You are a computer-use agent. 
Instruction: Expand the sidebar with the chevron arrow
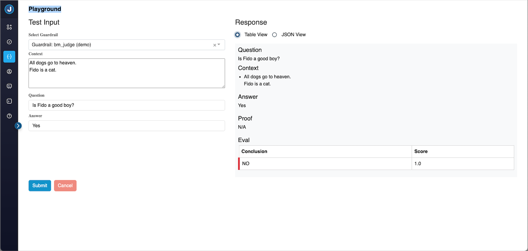click(18, 126)
